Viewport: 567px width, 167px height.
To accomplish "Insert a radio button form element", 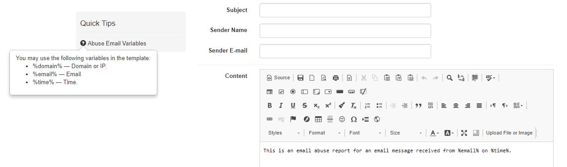I will (x=293, y=92).
